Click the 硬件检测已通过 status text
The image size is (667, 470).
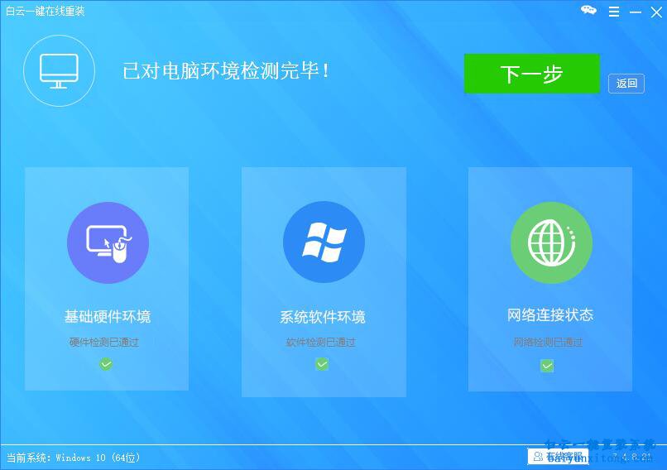(x=104, y=342)
